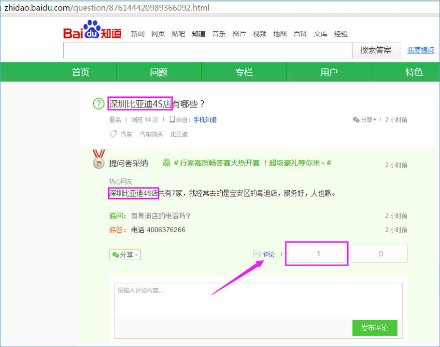Click the Baidu Zhidao paw logo
Image resolution: width=440 pixels, height=347 pixels.
point(92,29)
